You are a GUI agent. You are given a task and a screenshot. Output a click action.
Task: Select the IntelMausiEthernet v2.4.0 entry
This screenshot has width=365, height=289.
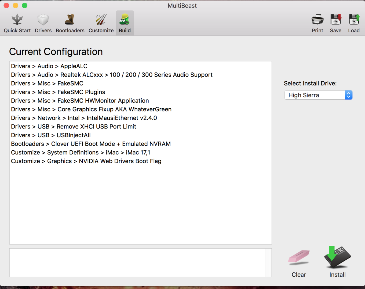coord(84,118)
